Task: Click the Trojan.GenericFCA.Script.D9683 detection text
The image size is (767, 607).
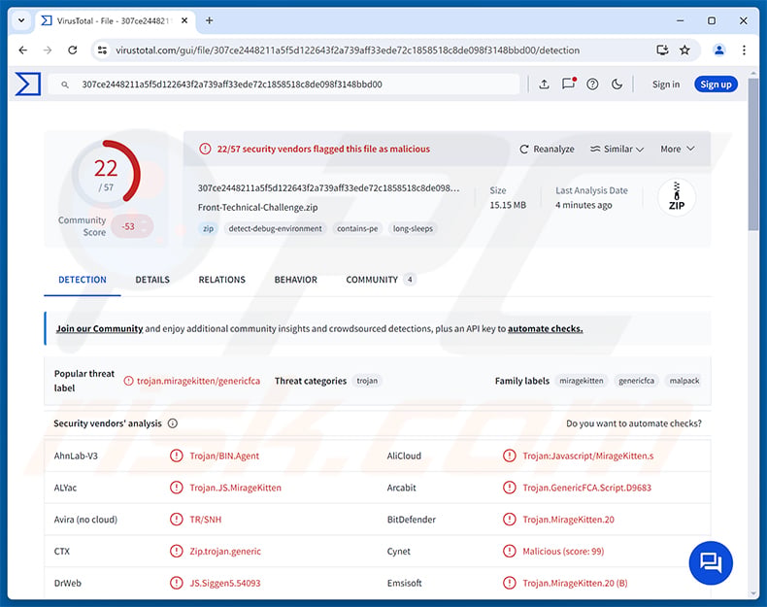Action: coord(587,488)
